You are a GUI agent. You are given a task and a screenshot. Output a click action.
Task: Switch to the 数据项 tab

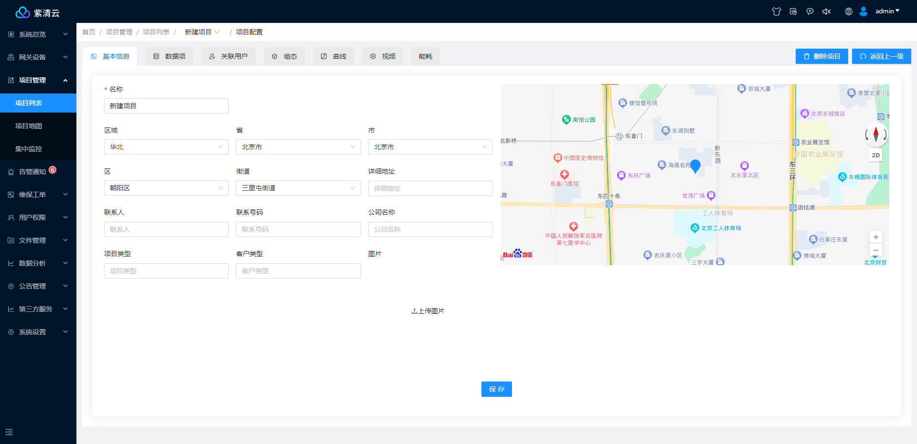(x=169, y=56)
